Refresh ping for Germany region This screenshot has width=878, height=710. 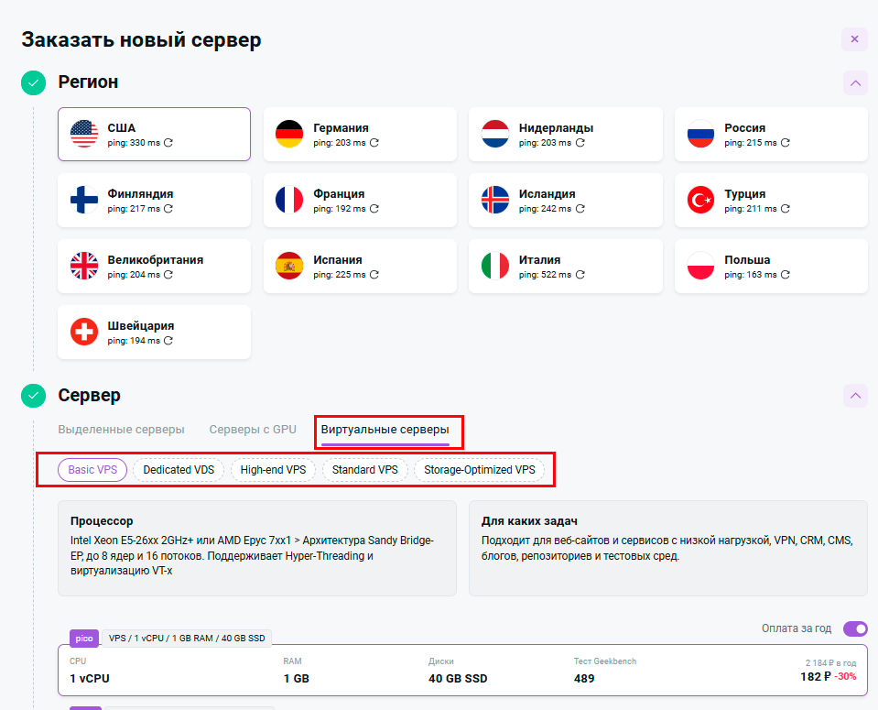[x=374, y=143]
